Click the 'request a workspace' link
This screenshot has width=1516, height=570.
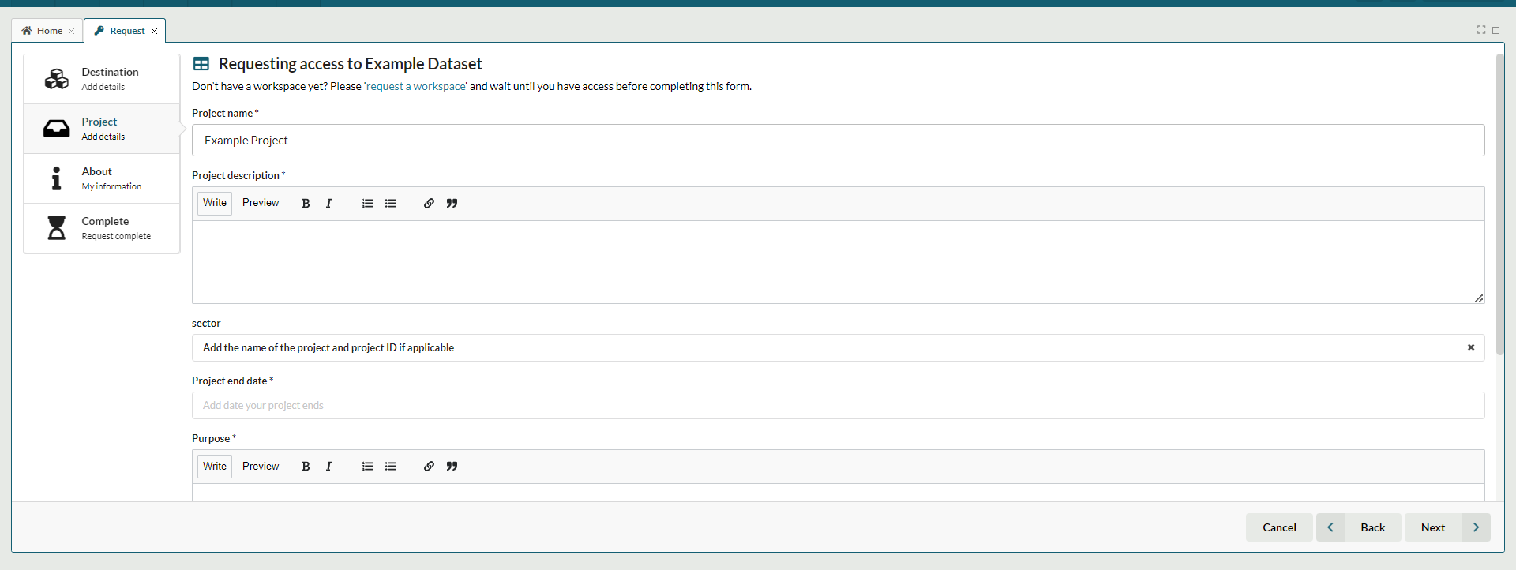pyautogui.click(x=415, y=87)
